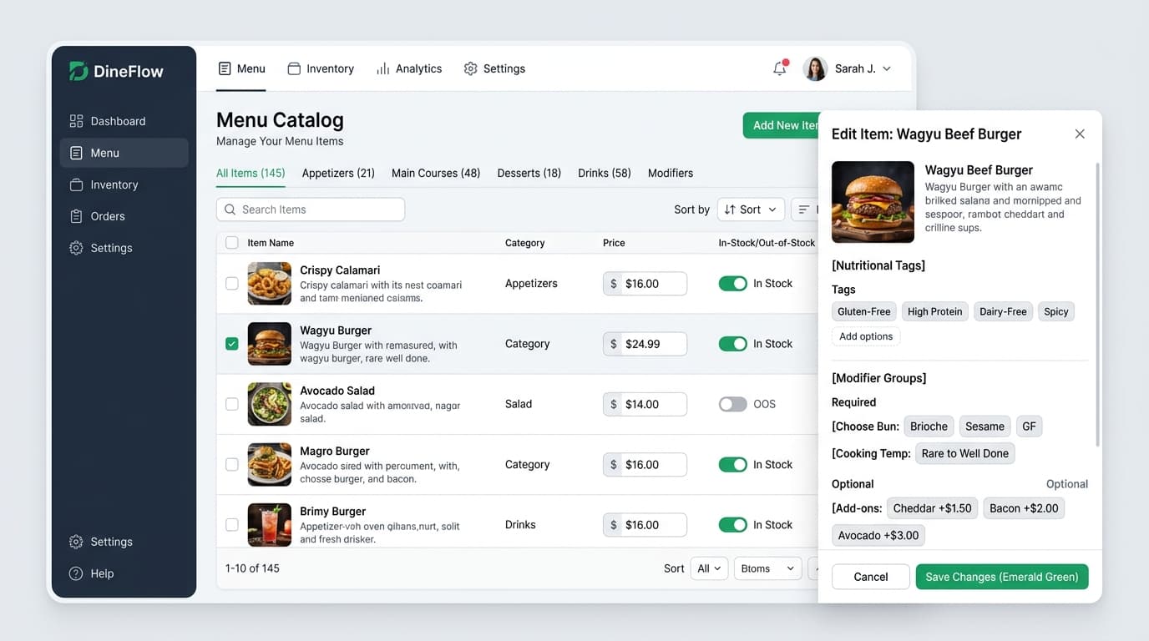Click the Wagyu Burger price field $24.99
This screenshot has width=1149, height=641.
(x=645, y=344)
